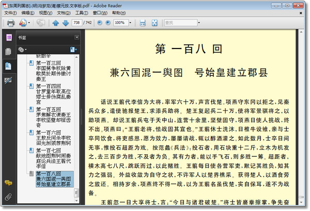Click bookmark icon beside 第一百八回
Viewport: 310px width, 211px height.
click(x=31, y=174)
